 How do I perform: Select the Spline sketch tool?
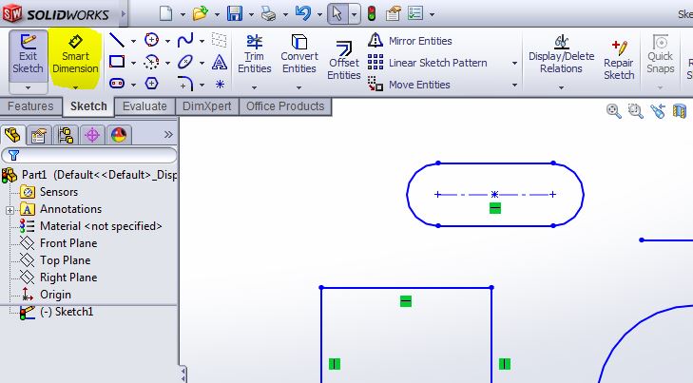click(x=185, y=40)
